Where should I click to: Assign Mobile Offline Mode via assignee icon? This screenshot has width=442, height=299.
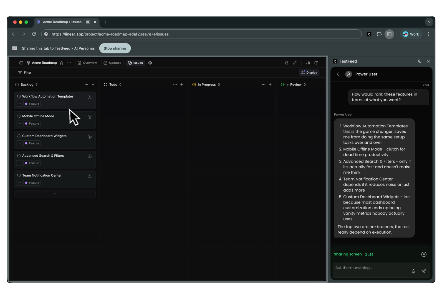tap(90, 117)
